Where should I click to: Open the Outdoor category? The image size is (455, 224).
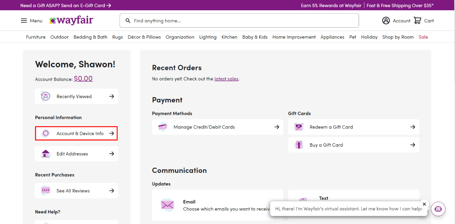(x=59, y=37)
